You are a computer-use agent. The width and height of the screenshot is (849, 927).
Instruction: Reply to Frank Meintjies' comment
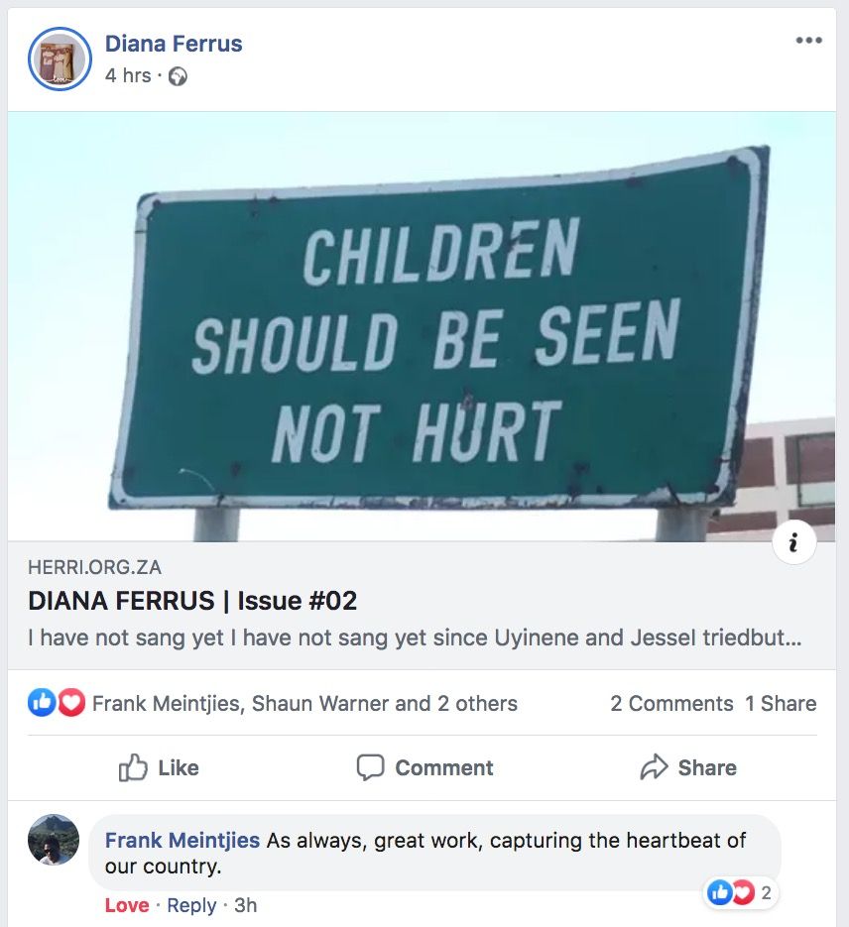click(x=191, y=905)
